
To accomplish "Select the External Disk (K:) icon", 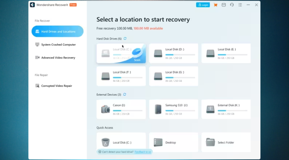I will click(210, 109).
